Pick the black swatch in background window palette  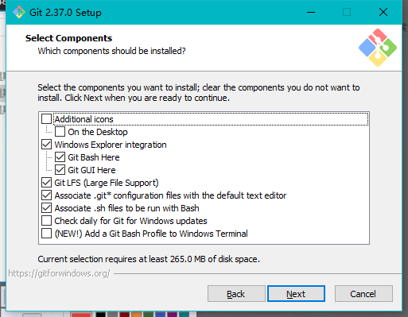point(101,315)
